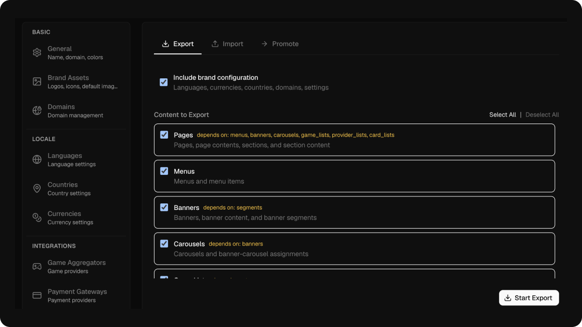Click the Payment Gateways card icon
The image size is (582, 327).
click(x=37, y=295)
